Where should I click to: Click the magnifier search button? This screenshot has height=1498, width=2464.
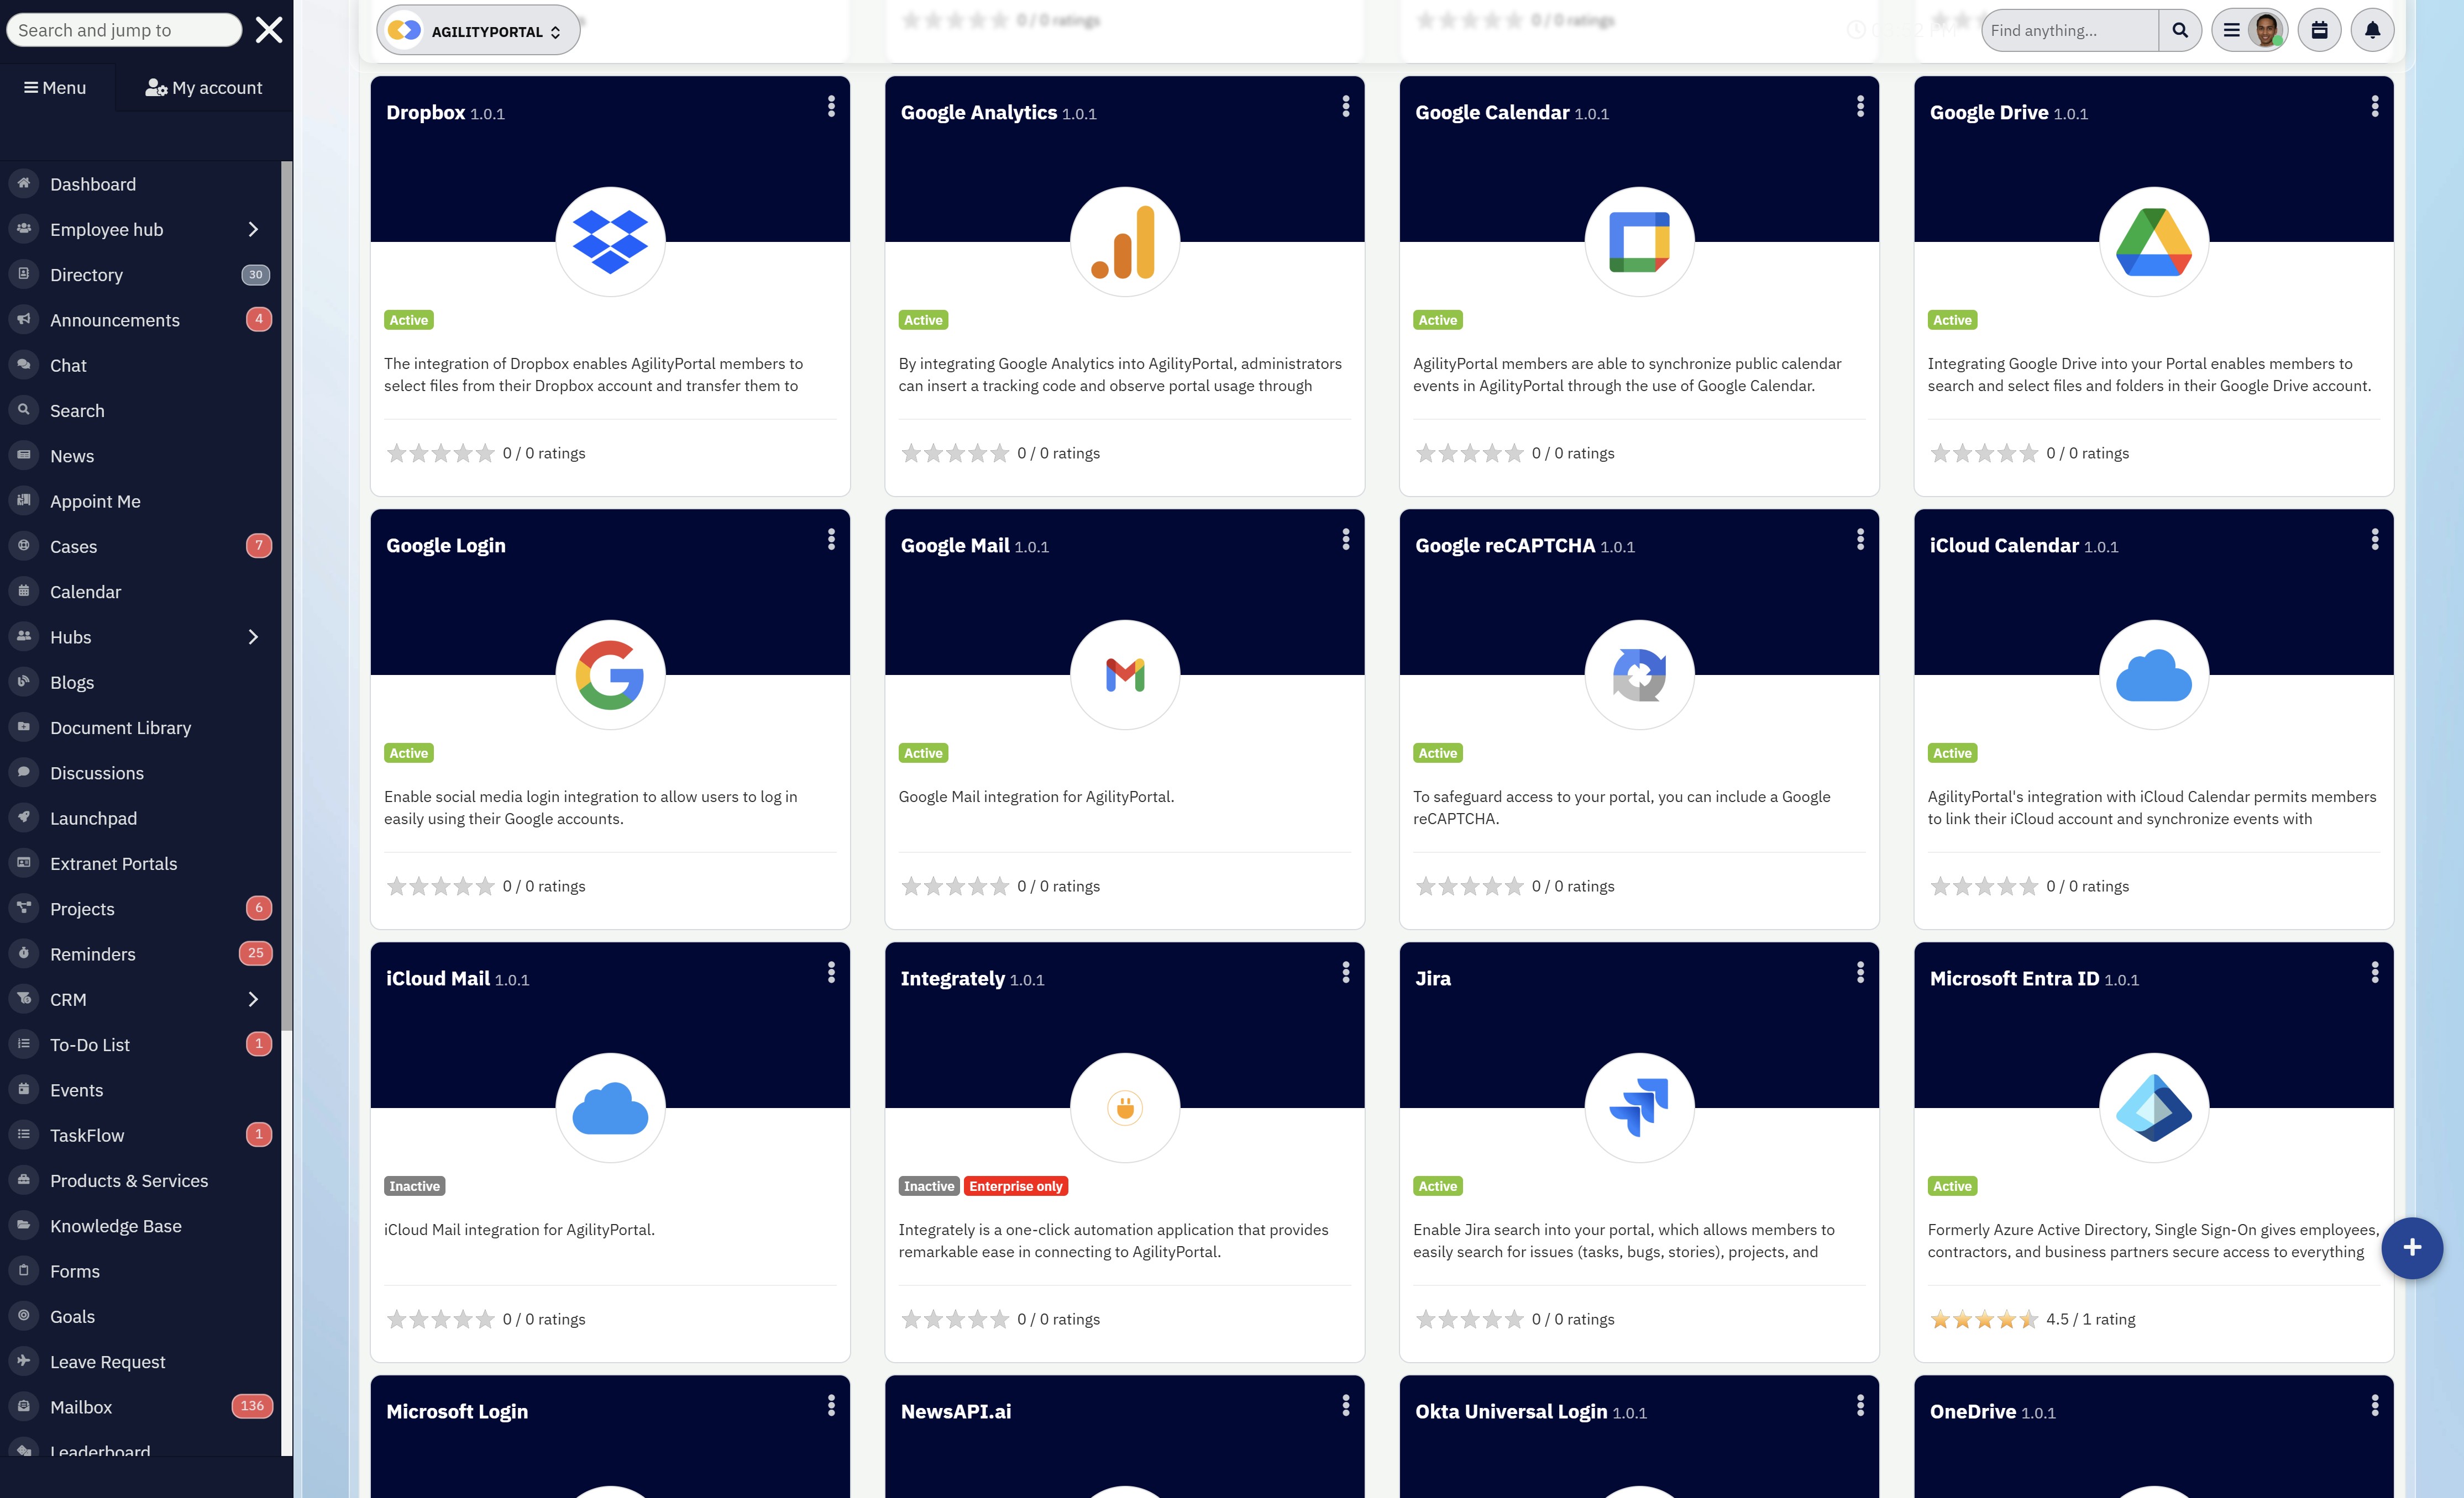(2179, 30)
